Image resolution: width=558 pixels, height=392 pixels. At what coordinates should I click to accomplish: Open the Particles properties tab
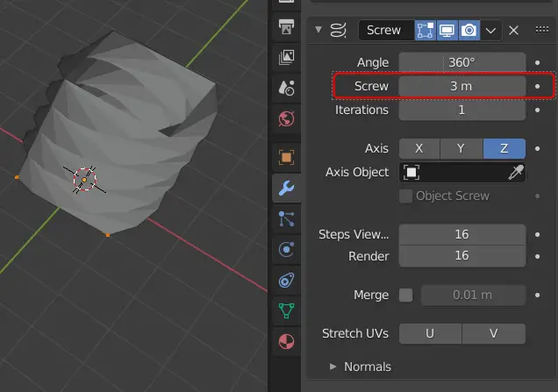point(287,218)
